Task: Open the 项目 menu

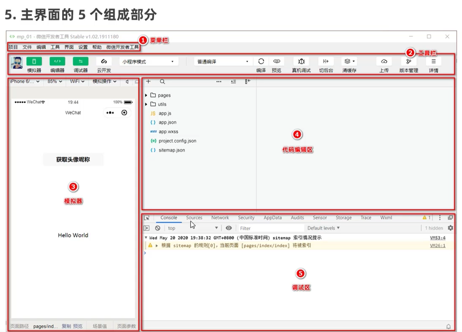Action: click(x=13, y=47)
